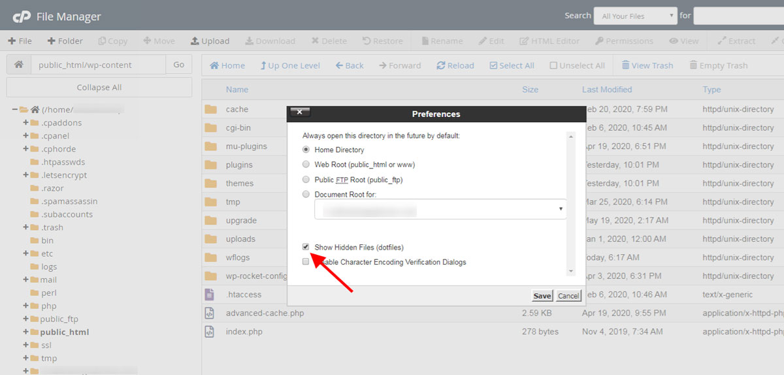Save the Preferences dialog
The image size is (784, 375).
tap(542, 296)
